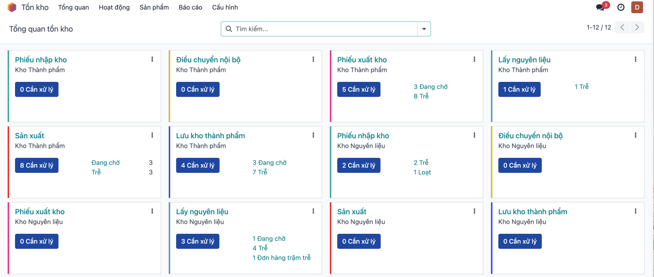Click 5 Cần xử lý button

click(359, 90)
